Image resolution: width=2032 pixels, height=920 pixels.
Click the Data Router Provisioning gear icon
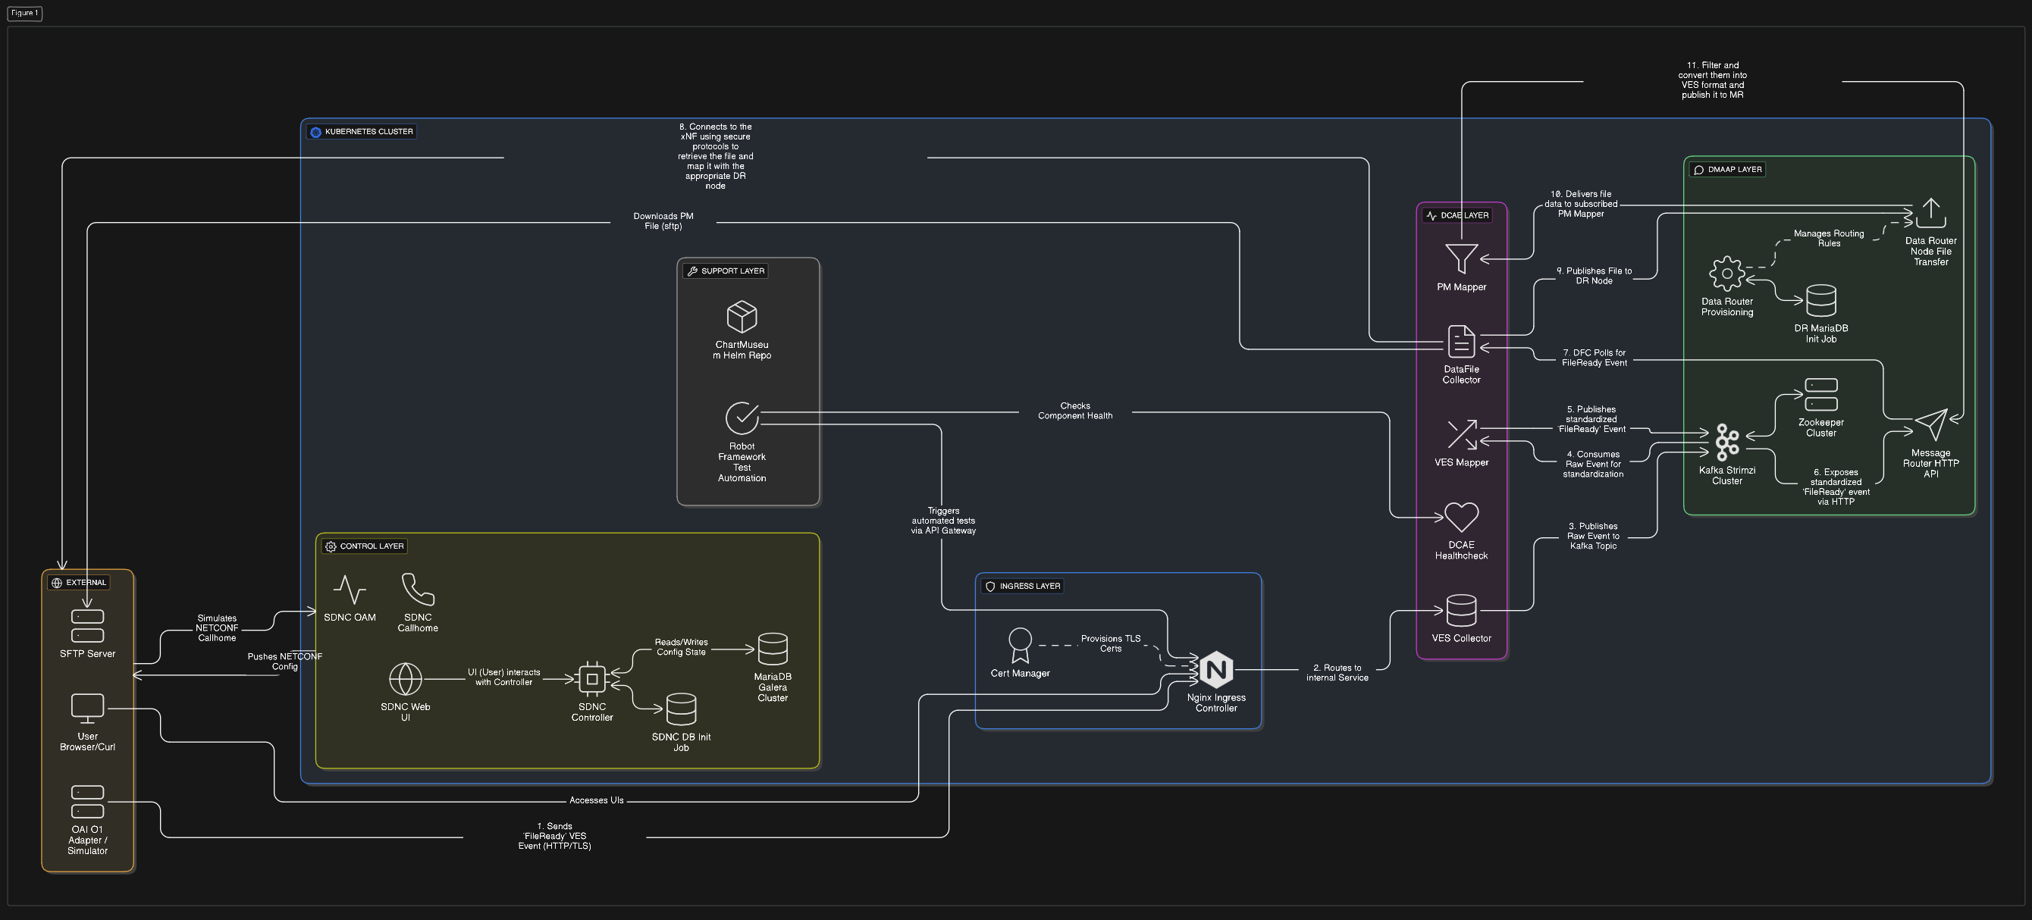coord(1726,274)
